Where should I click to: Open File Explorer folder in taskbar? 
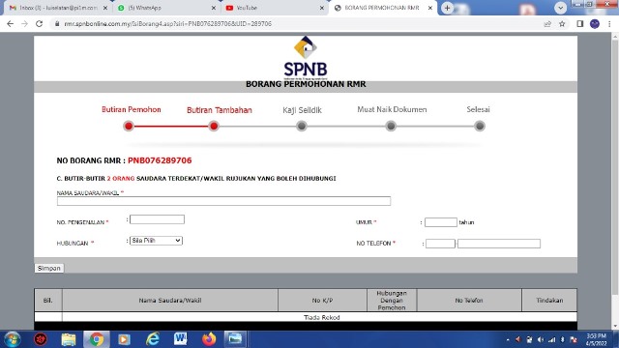coord(69,339)
